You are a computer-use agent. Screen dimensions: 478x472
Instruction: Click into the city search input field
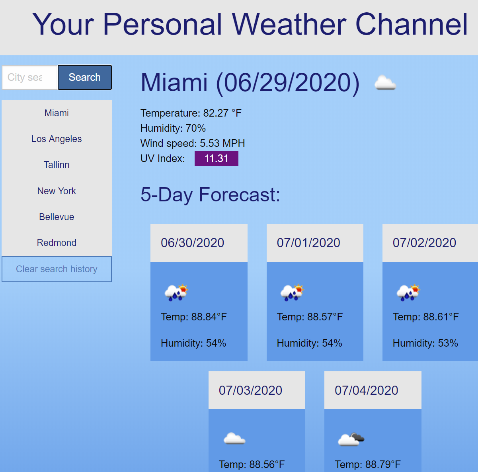click(x=29, y=77)
